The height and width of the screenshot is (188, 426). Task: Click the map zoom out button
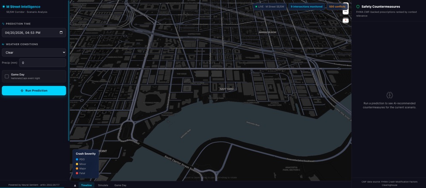pyautogui.click(x=345, y=12)
